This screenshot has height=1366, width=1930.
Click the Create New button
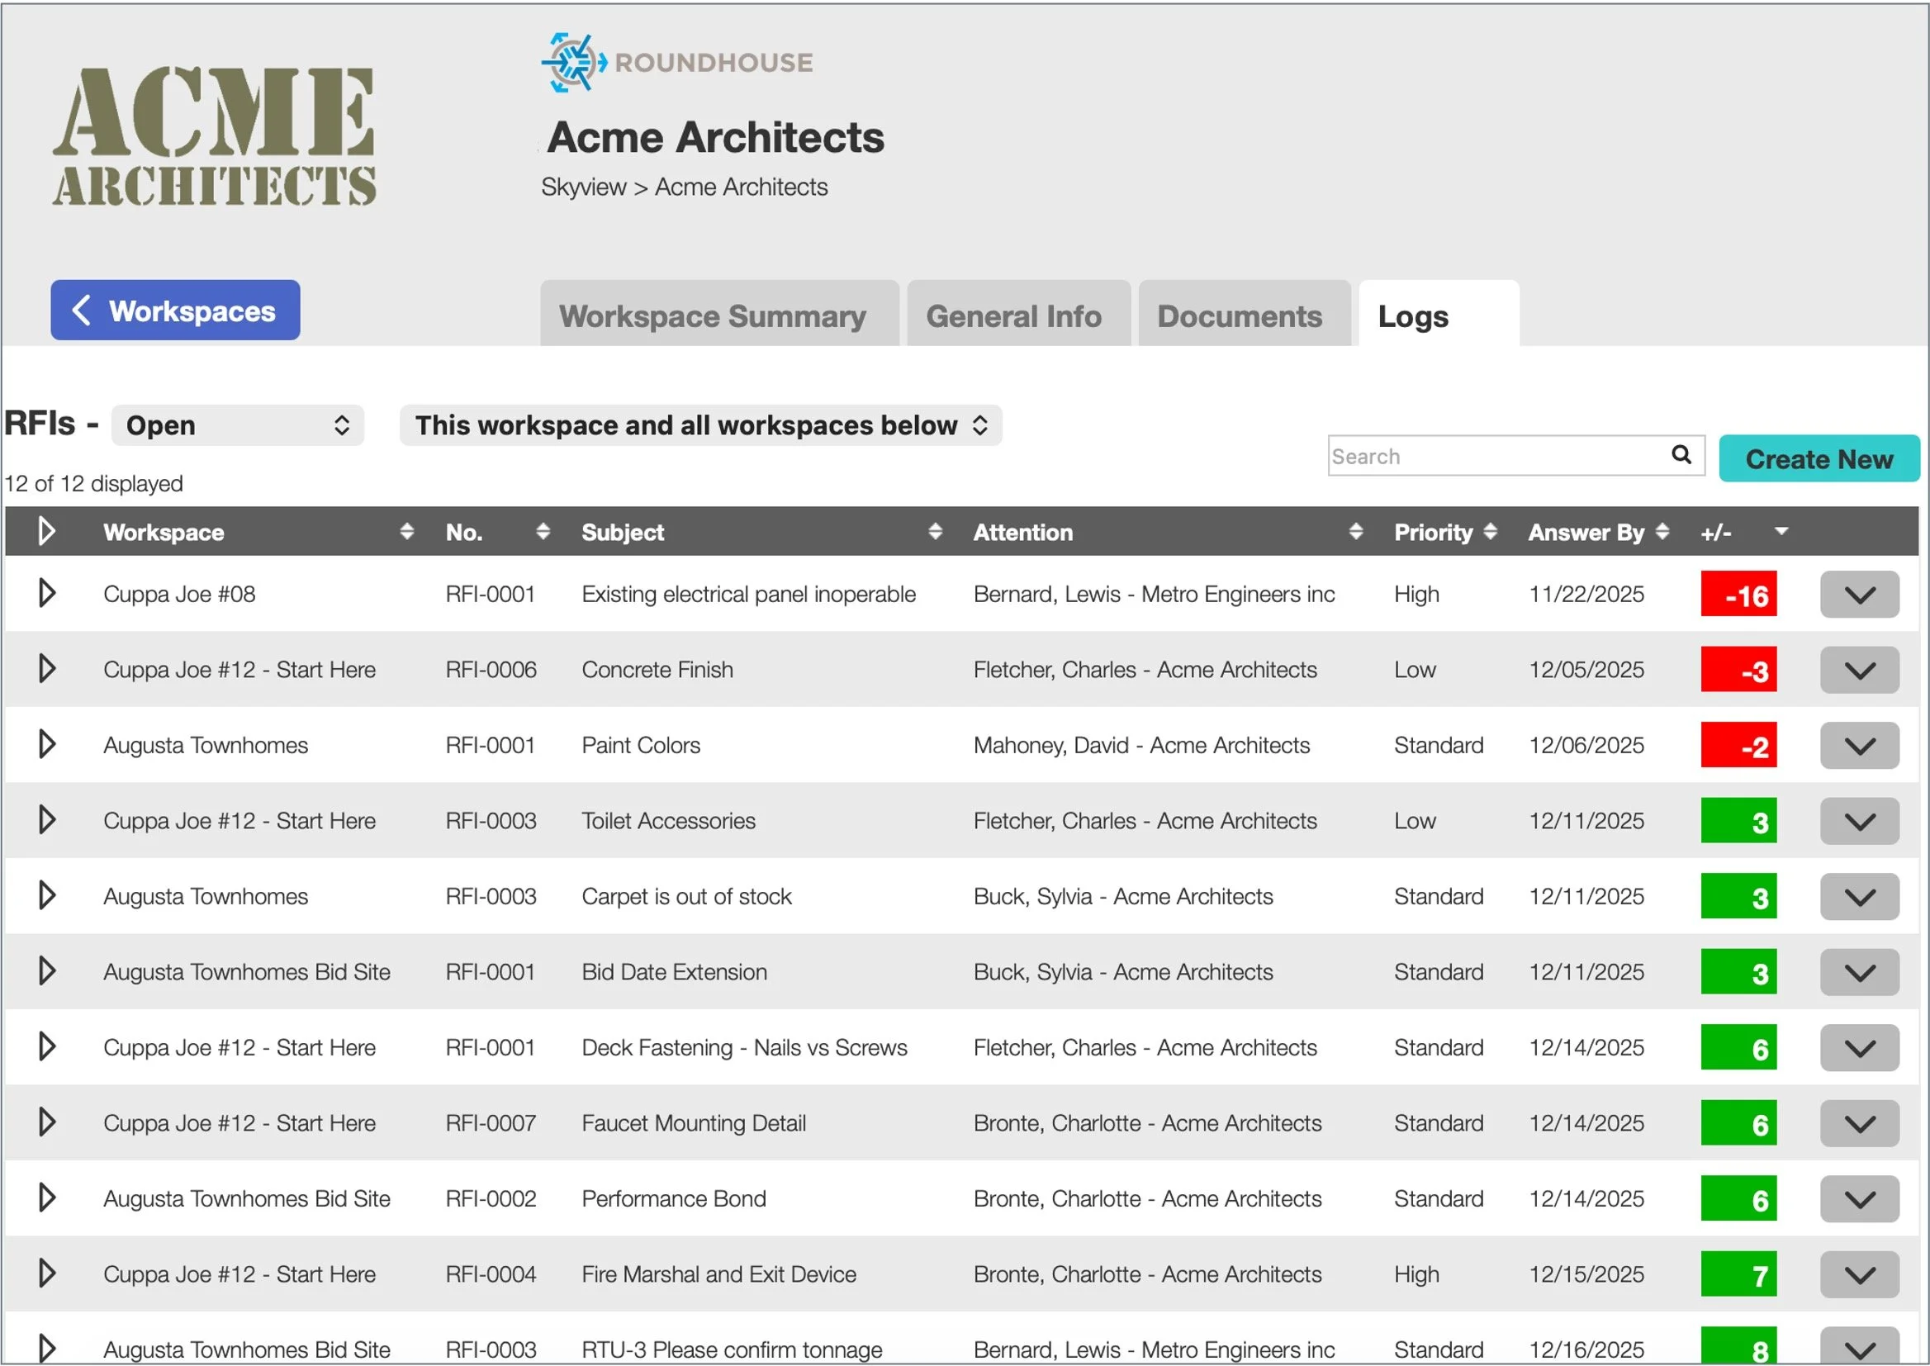(1819, 459)
